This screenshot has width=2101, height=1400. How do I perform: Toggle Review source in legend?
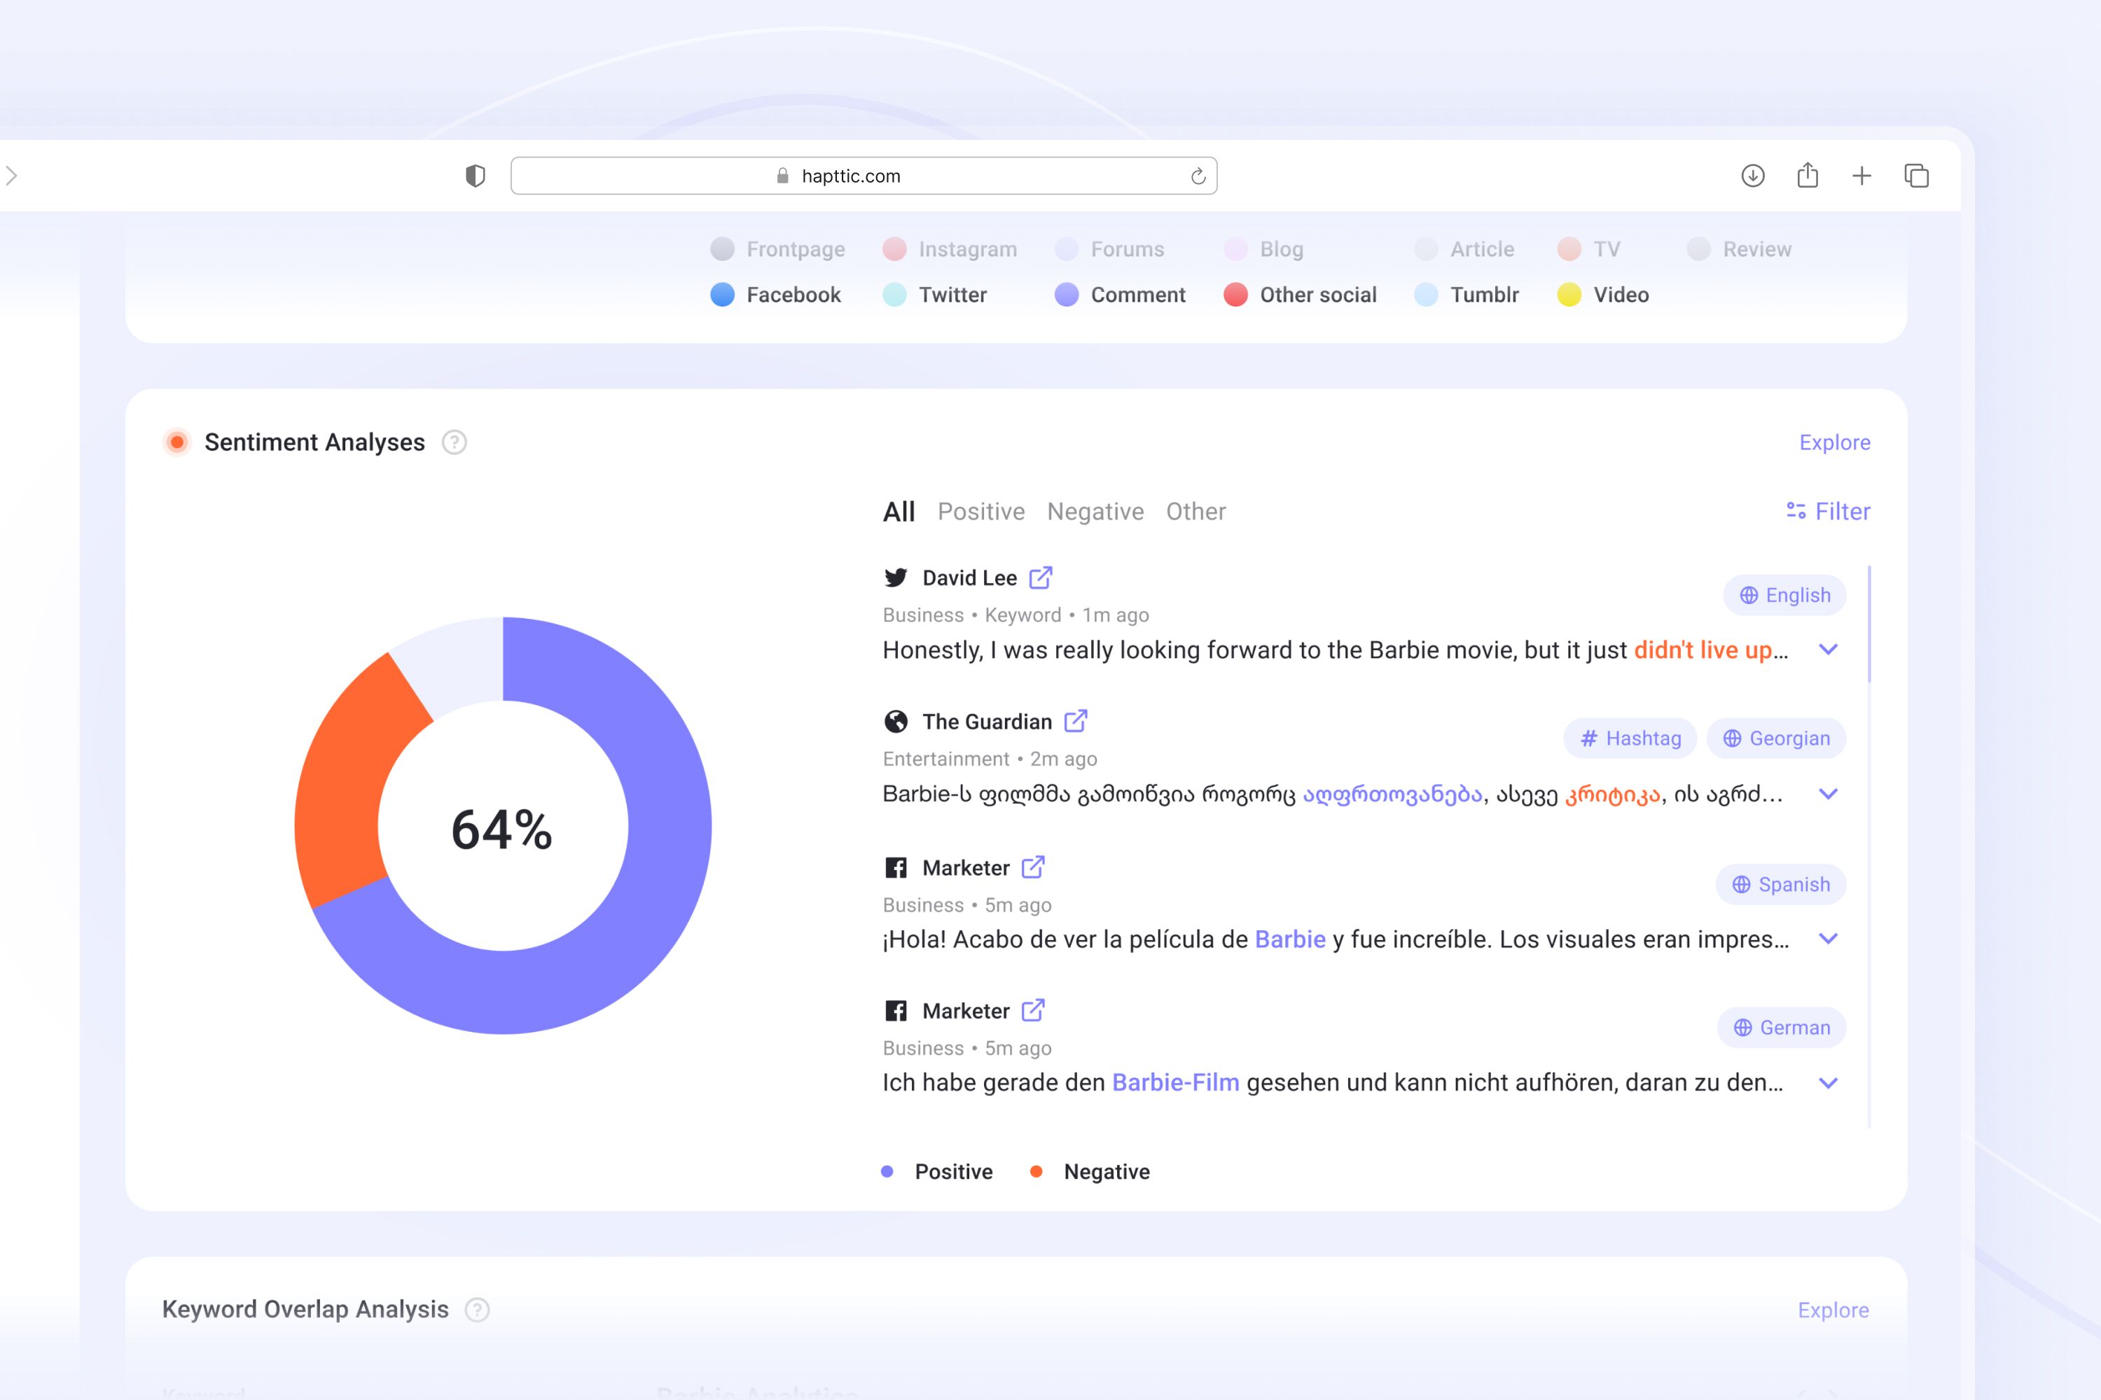point(1739,249)
